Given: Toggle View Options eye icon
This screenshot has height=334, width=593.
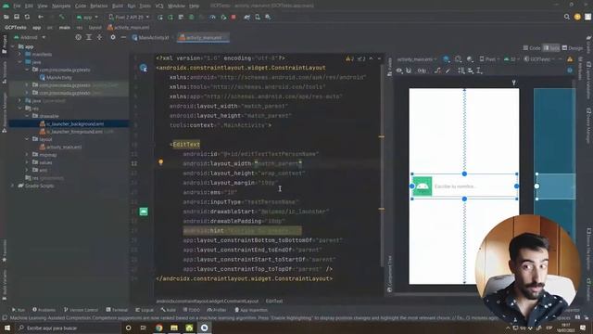Looking at the screenshot, I should click(399, 71).
